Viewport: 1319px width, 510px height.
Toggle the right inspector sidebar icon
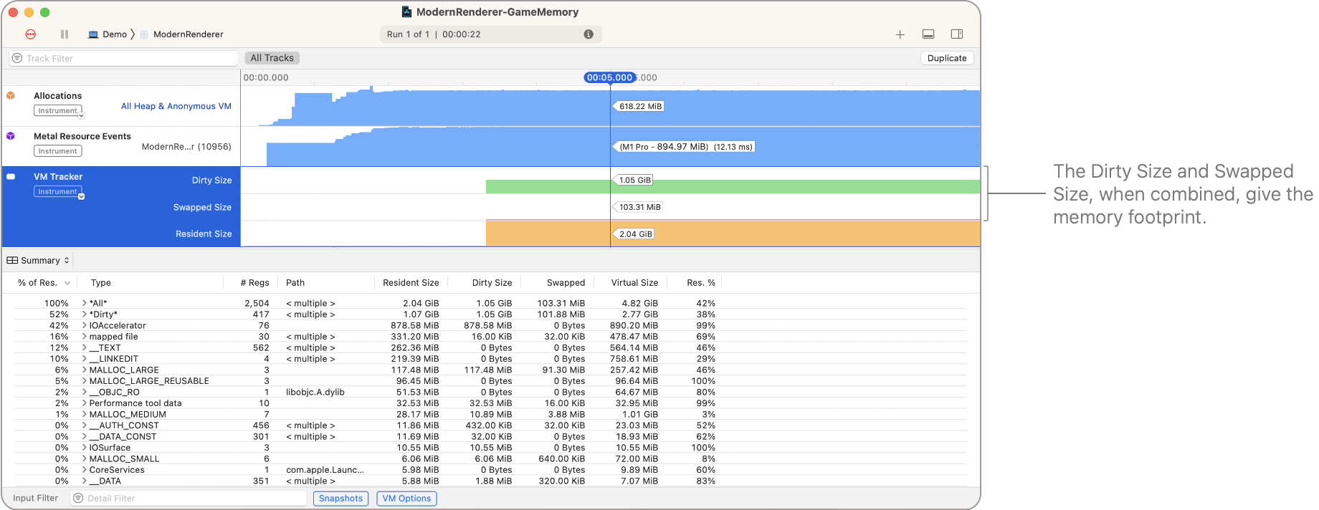956,34
